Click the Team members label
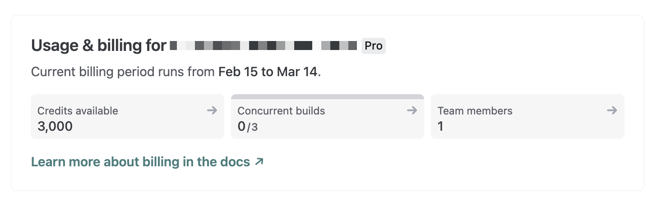657x201 pixels. [x=475, y=110]
